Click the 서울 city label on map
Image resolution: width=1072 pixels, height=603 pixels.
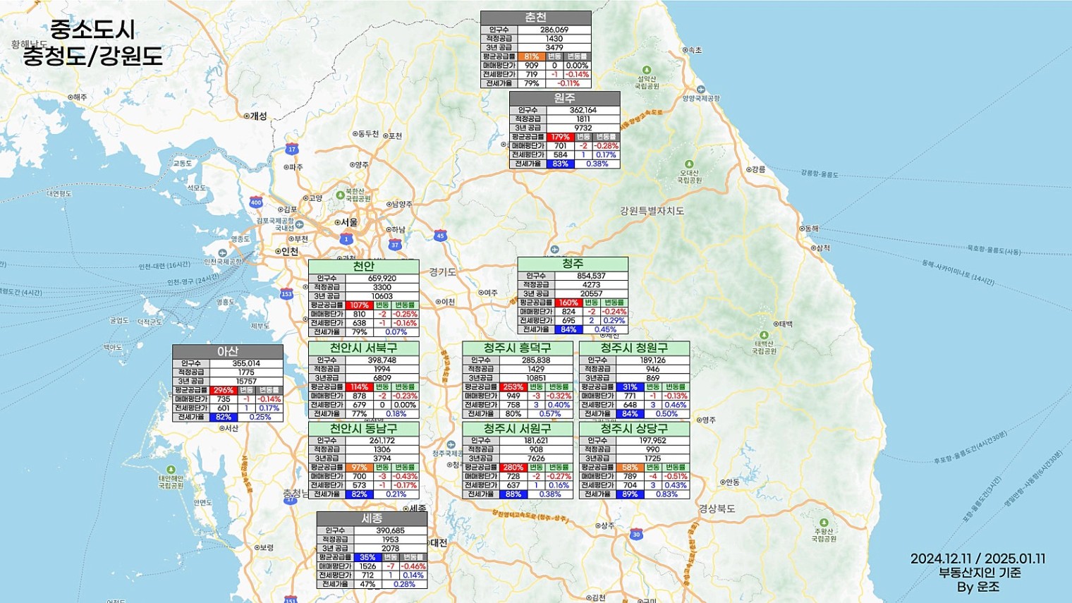pos(349,222)
